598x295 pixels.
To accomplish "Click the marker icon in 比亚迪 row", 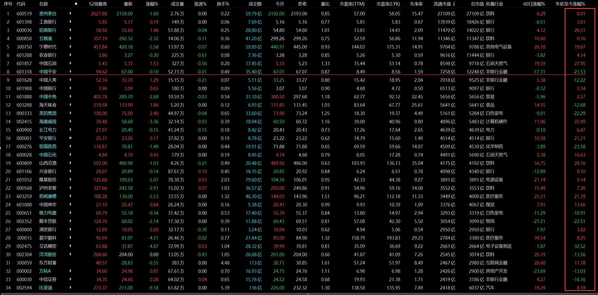I will (70, 287).
